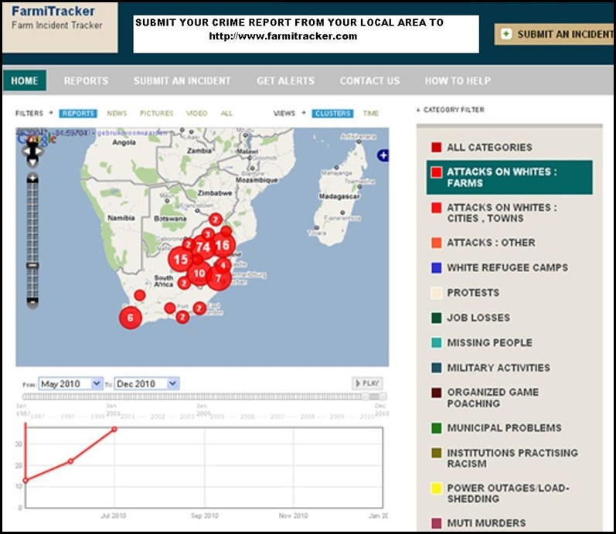Select the NEWS filter
The height and width of the screenshot is (534, 616).
[117, 113]
